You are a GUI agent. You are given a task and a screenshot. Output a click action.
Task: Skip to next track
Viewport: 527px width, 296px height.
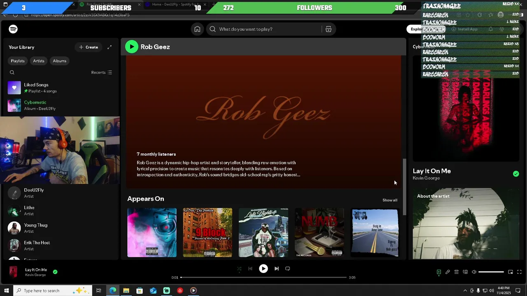click(277, 269)
